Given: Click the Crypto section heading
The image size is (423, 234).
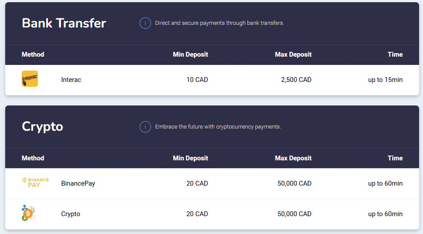Looking at the screenshot, I should coord(42,127).
